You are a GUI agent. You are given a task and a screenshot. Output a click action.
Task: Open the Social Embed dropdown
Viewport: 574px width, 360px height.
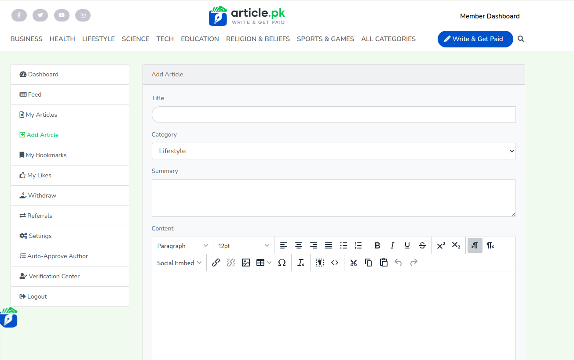[x=179, y=263]
